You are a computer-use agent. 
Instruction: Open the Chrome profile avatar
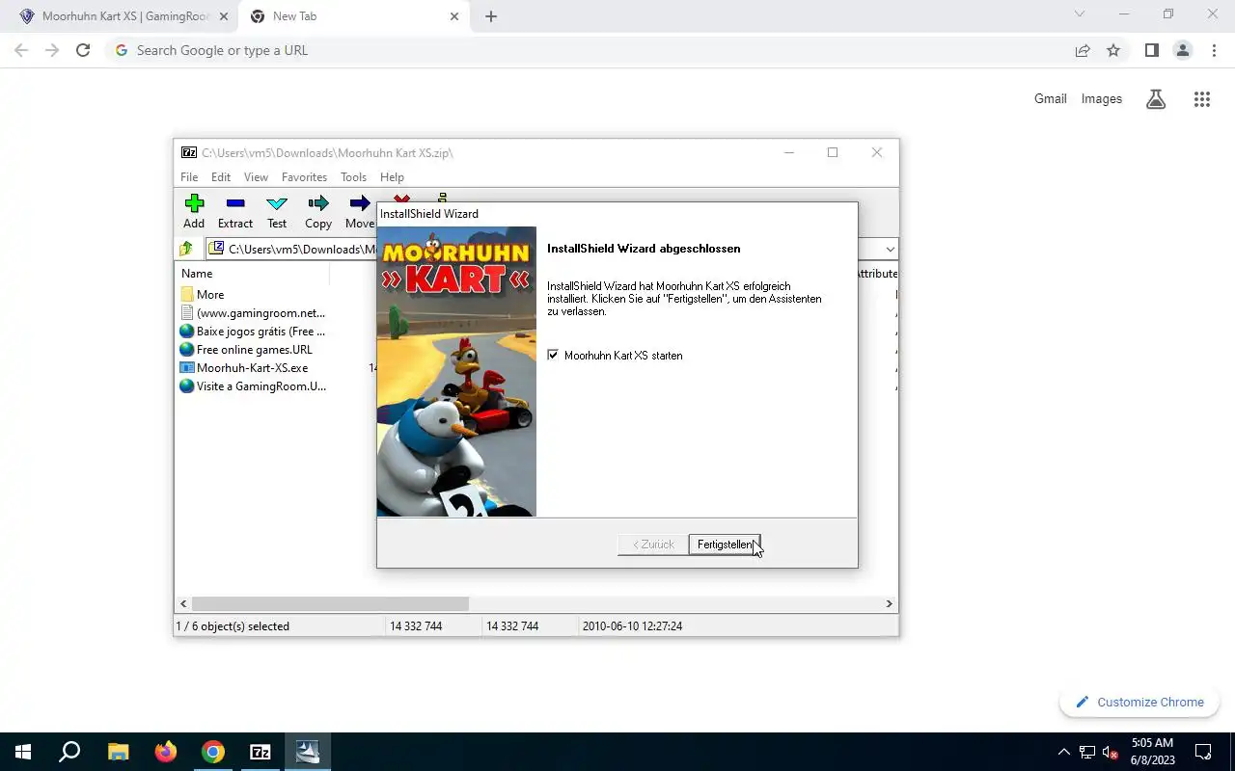[1183, 50]
